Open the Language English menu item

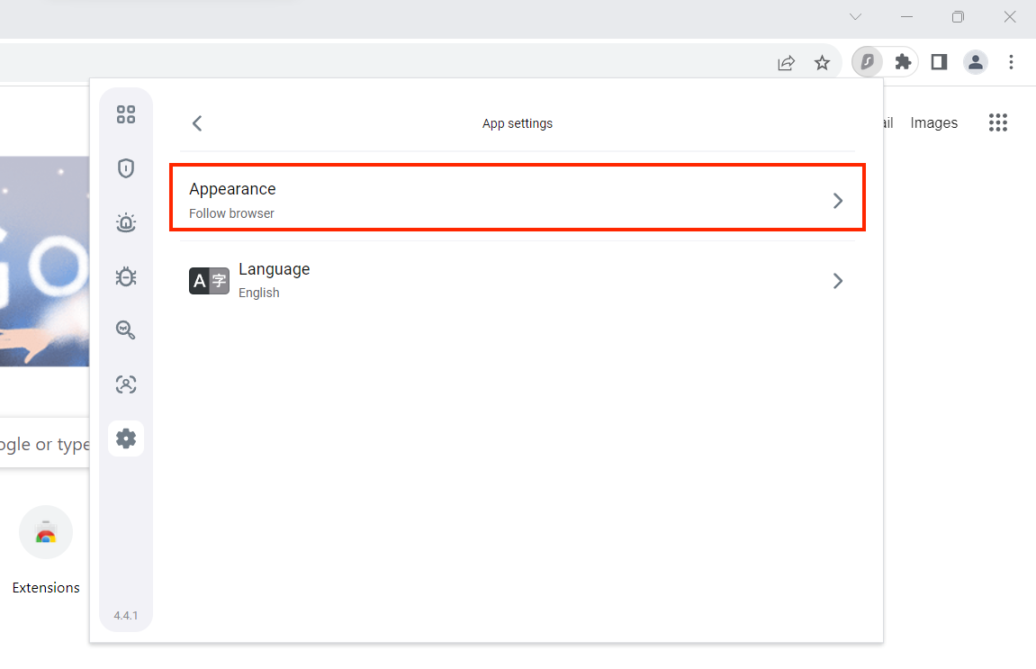[517, 281]
